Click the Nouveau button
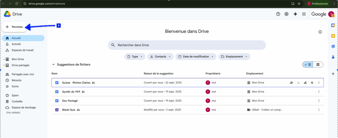The height and width of the screenshot is (138, 338). pyautogui.click(x=14, y=27)
